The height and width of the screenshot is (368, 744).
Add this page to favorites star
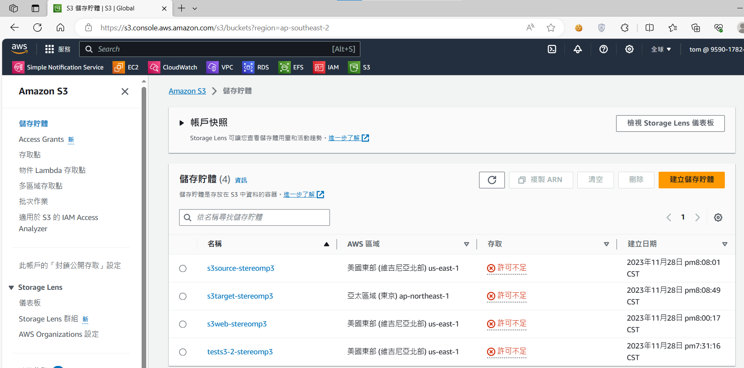coord(551,28)
